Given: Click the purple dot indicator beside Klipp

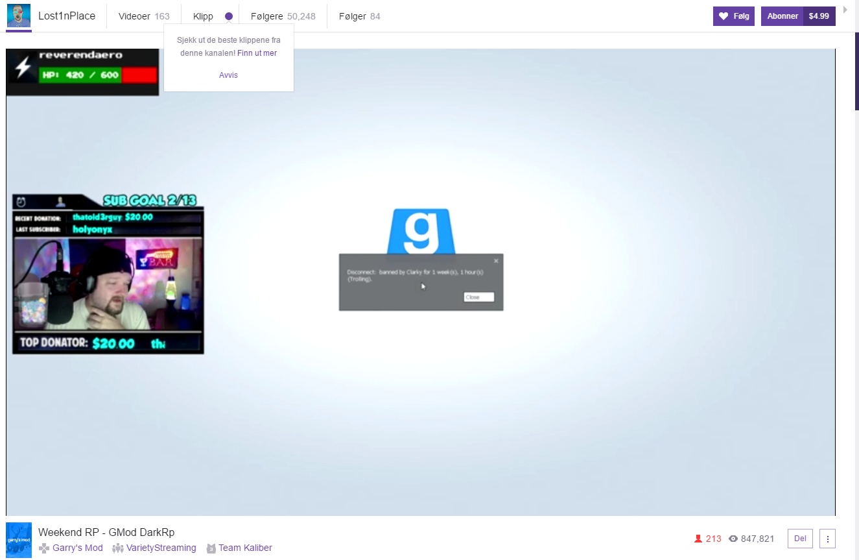Looking at the screenshot, I should coord(229,16).
